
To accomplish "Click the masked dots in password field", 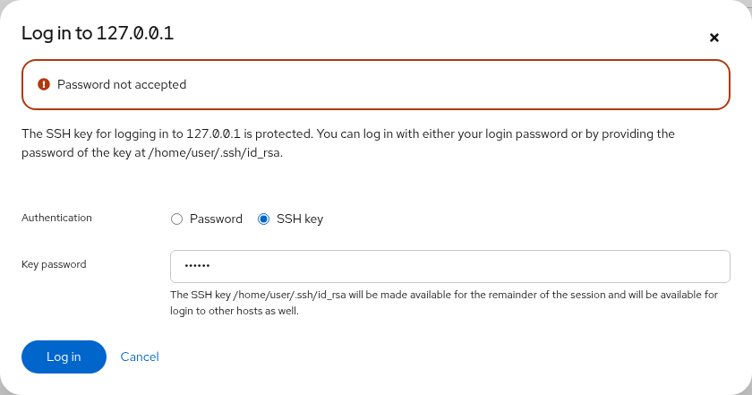I will tap(197, 266).
